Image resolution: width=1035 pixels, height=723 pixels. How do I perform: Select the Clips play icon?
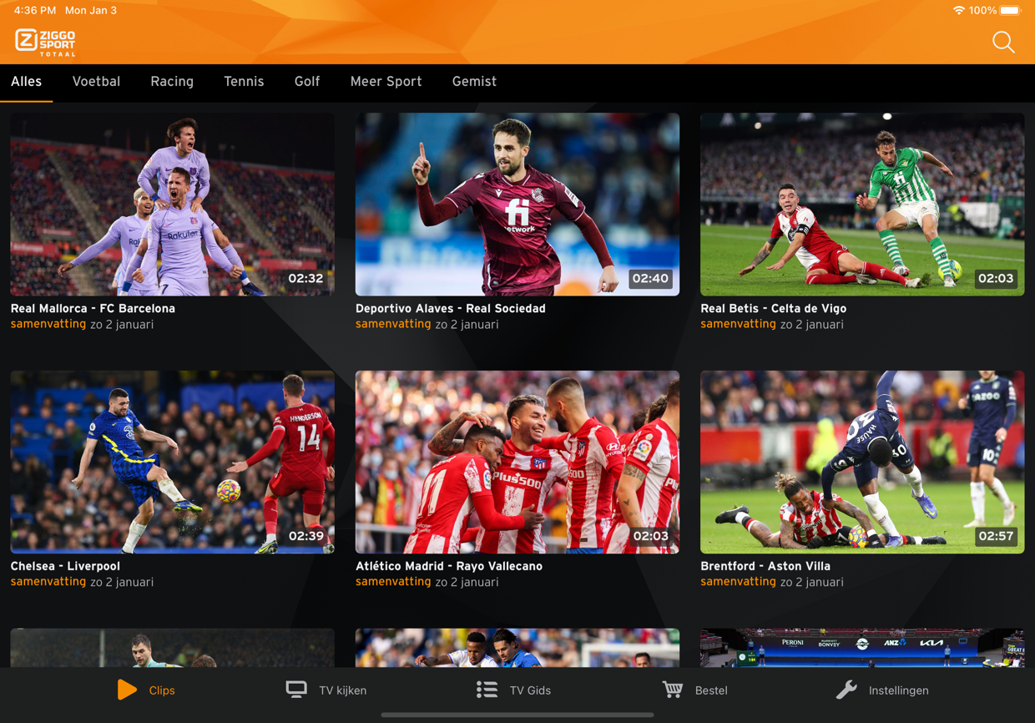[127, 690]
